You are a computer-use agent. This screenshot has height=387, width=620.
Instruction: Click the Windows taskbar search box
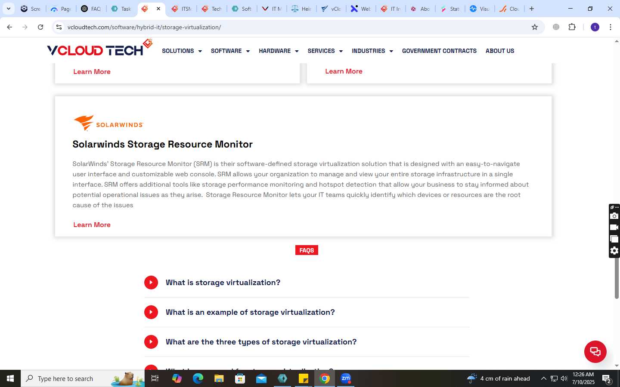point(83,378)
